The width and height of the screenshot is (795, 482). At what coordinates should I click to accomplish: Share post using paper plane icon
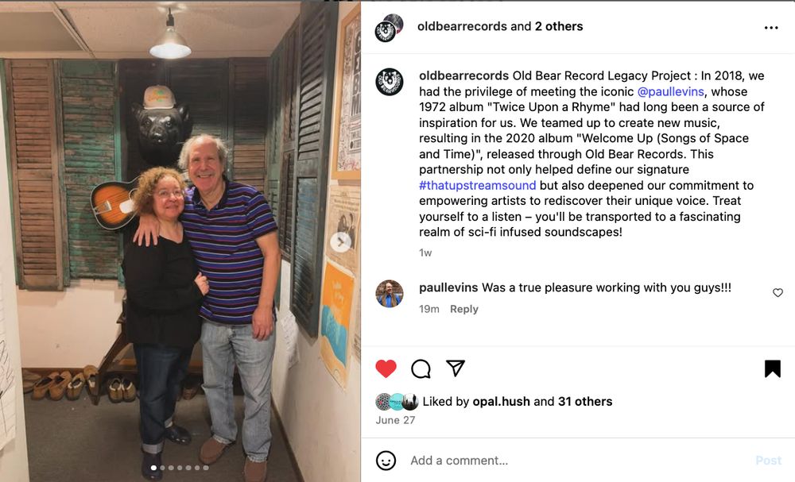456,368
